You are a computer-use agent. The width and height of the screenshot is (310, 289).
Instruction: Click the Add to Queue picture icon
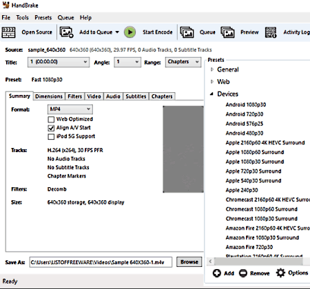66,32
